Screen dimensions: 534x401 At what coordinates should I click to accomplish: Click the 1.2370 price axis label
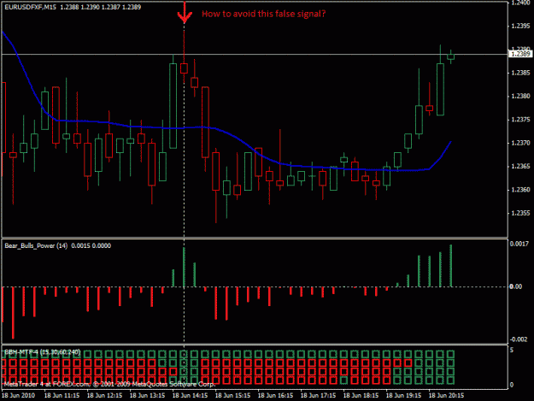[520, 143]
